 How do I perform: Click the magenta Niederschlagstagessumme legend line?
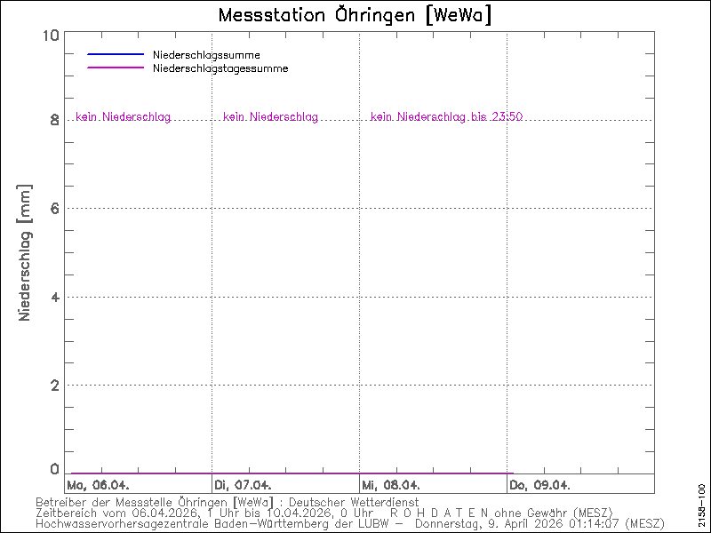pyautogui.click(x=116, y=68)
